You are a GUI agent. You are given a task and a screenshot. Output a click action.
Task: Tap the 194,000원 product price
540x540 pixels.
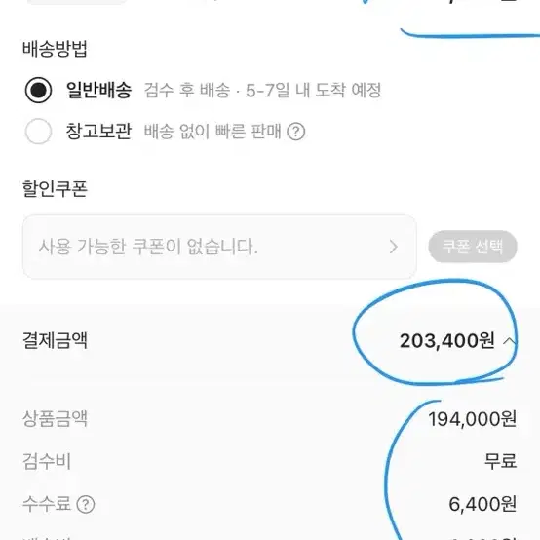click(x=472, y=419)
